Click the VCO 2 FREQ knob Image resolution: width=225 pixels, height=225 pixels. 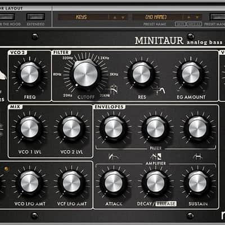point(30,74)
